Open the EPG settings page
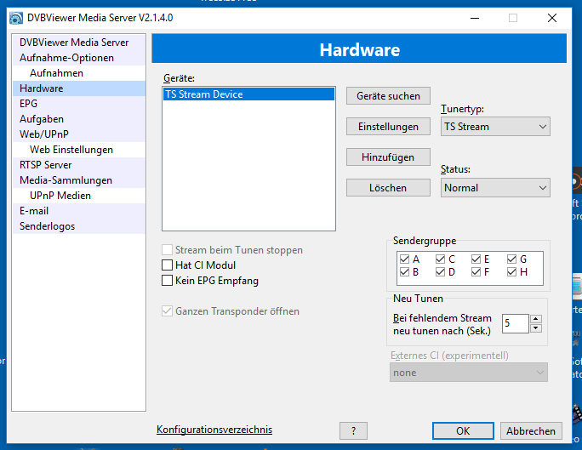The height and width of the screenshot is (450, 582). coord(29,104)
